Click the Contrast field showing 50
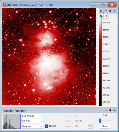 [x=81, y=126]
